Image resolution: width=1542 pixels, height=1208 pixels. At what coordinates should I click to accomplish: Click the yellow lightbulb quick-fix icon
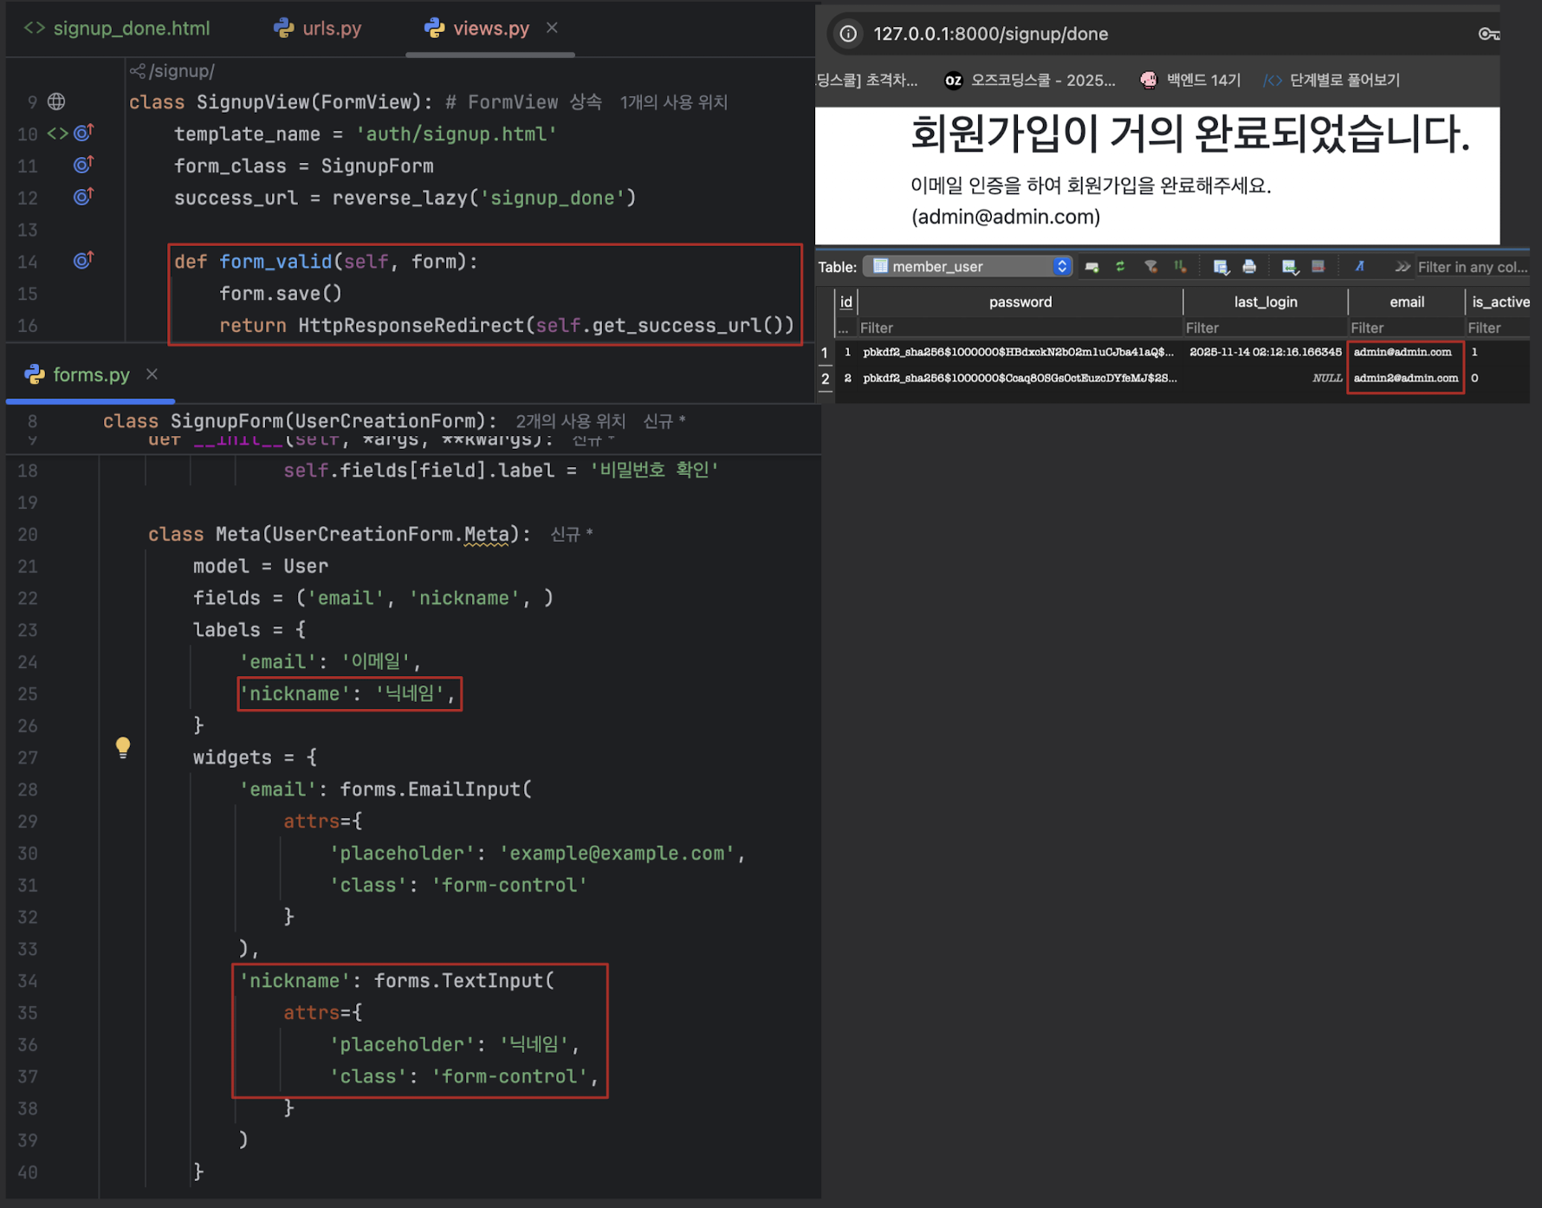point(123,748)
